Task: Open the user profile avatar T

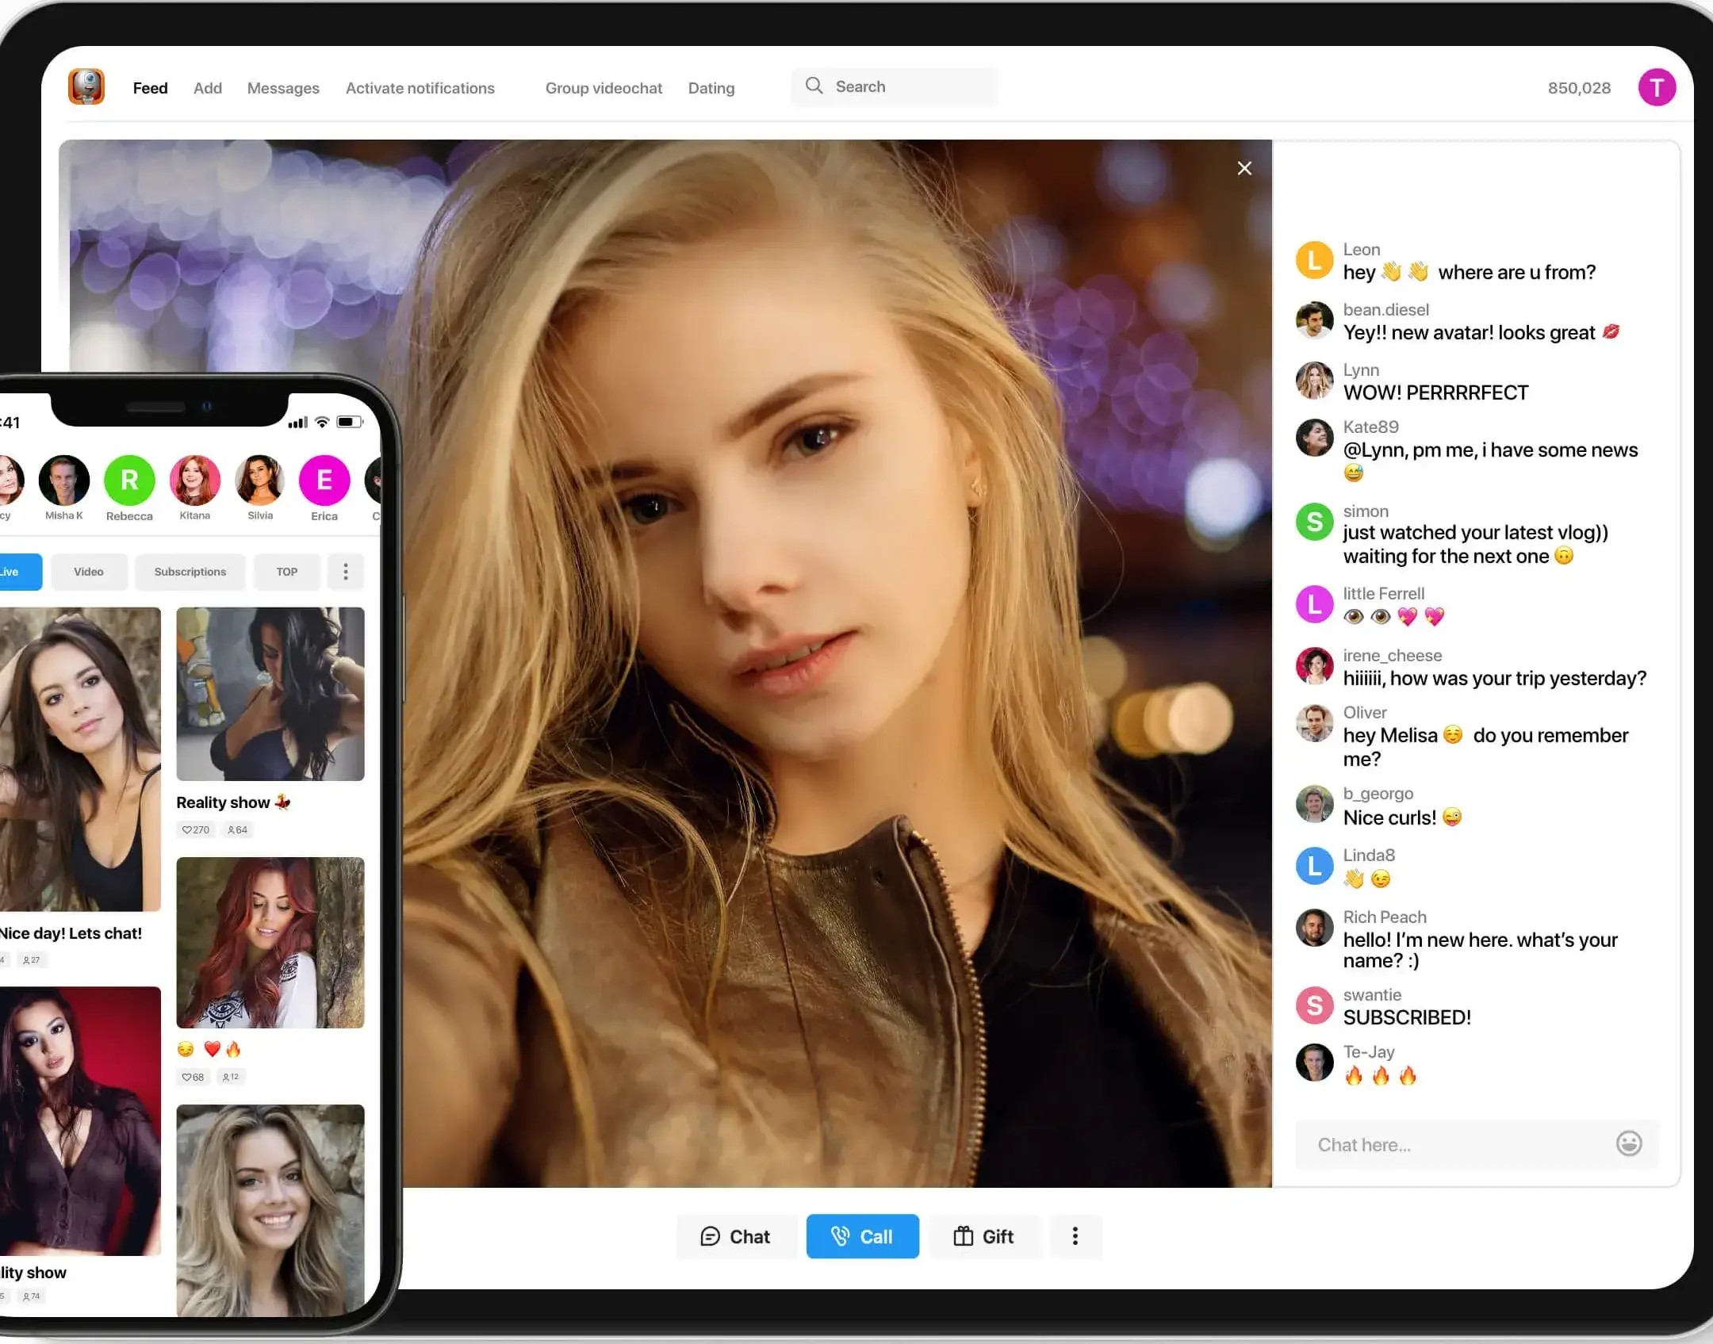Action: (1657, 87)
